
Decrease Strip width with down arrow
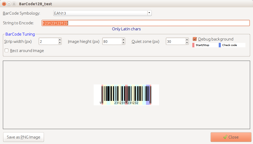60,43
